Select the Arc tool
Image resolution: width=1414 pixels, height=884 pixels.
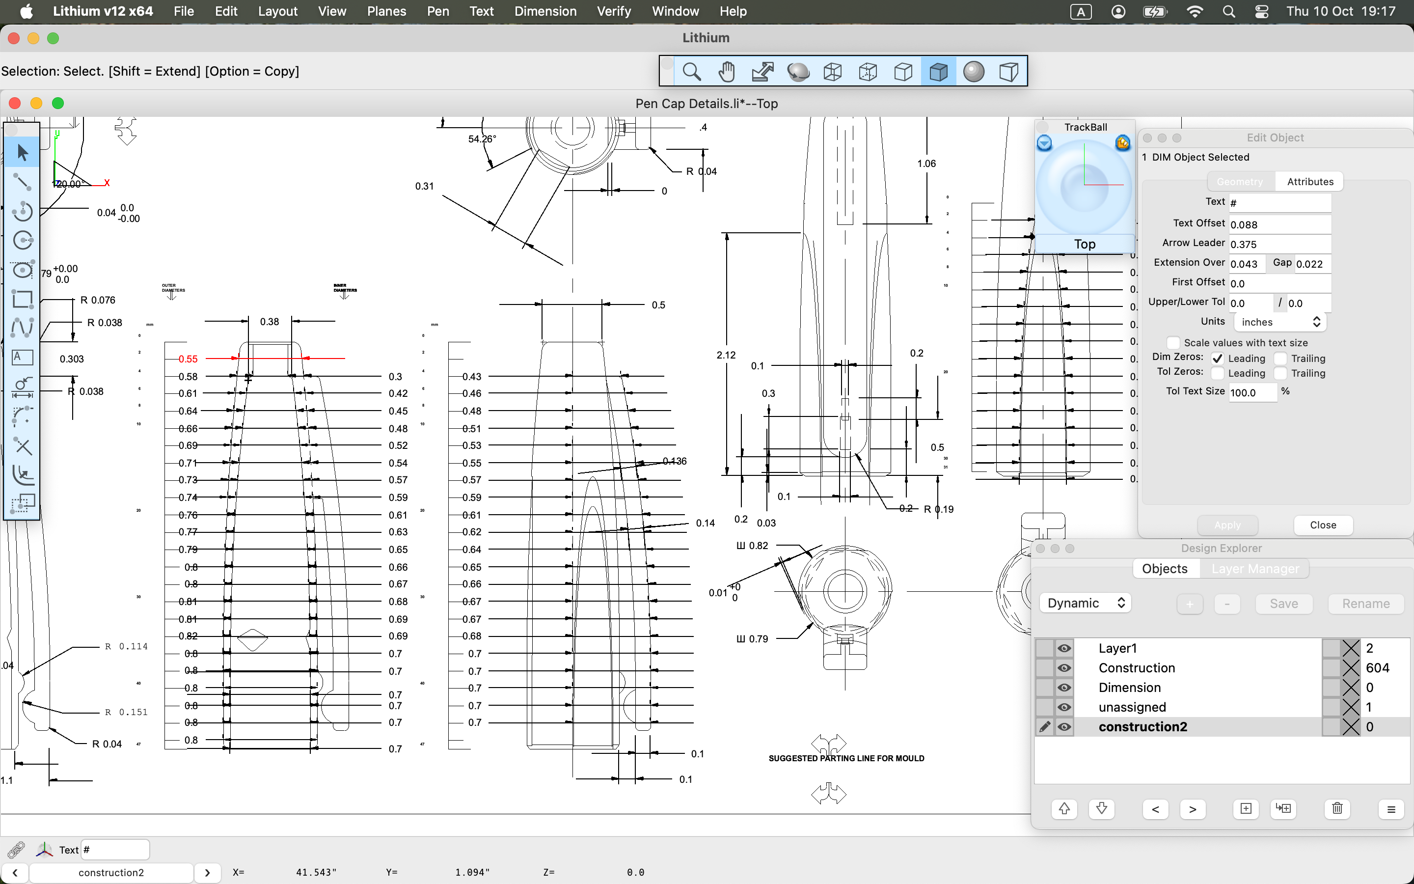[22, 211]
